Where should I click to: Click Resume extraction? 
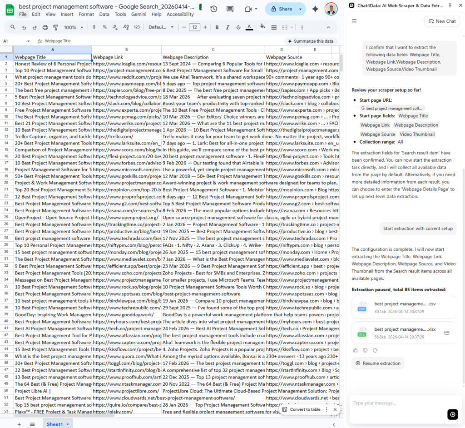click(378, 363)
